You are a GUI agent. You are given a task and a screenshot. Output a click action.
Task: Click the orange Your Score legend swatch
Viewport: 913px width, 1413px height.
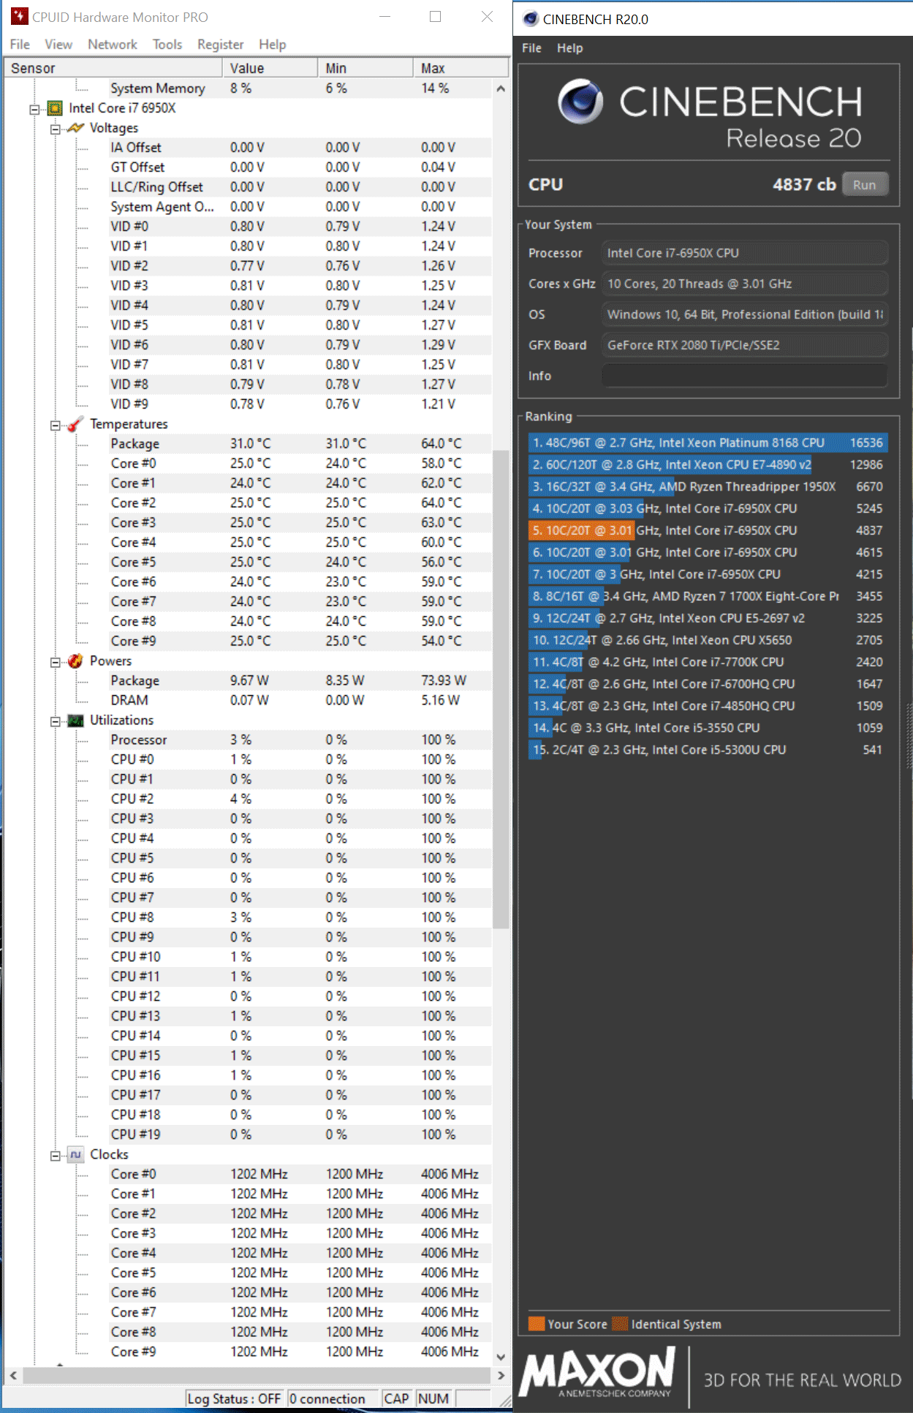point(537,1324)
